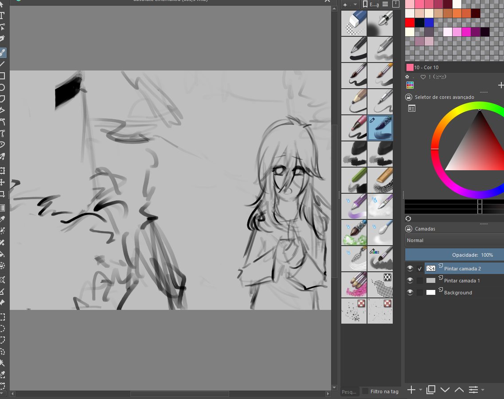Image resolution: width=504 pixels, height=399 pixels.
Task: Select the Rectangle shape tool
Action: (2, 76)
